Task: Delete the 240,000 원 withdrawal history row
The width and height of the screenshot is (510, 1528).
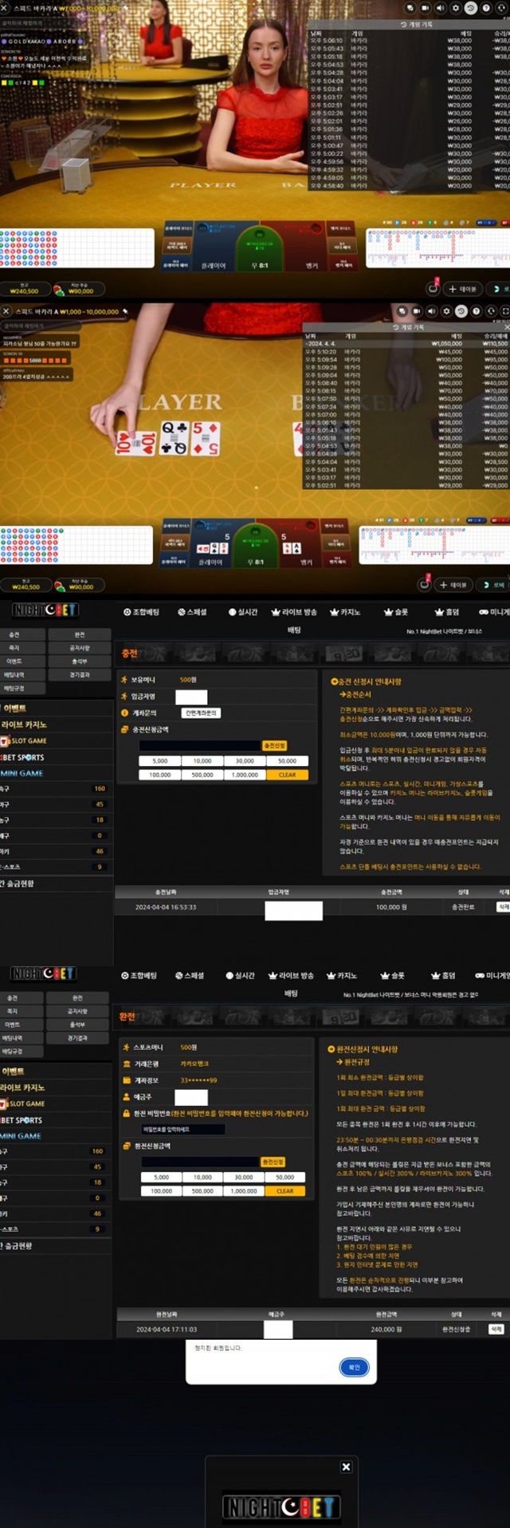Action: (x=496, y=1329)
